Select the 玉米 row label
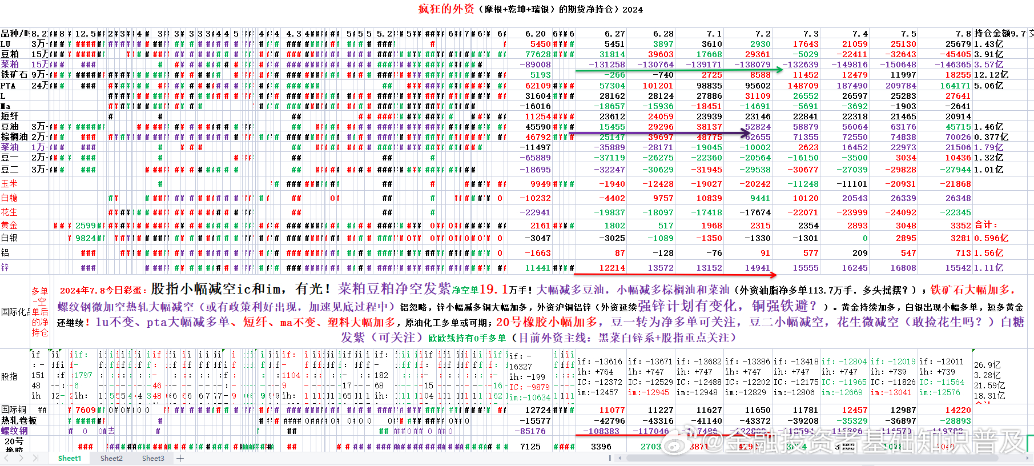Screen dimensions: 1034x466 (15, 184)
